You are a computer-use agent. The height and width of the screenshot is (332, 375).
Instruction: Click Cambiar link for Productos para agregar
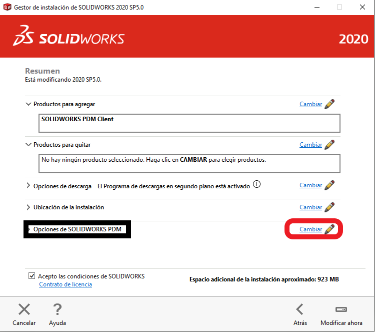310,104
